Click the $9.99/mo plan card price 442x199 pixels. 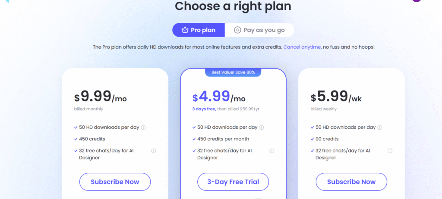coord(100,96)
